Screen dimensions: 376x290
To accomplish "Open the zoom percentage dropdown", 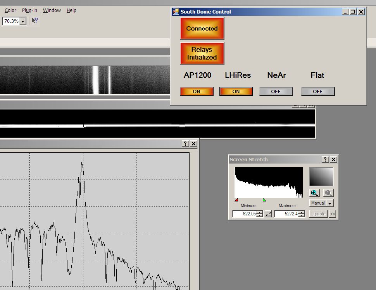I will [x=23, y=21].
